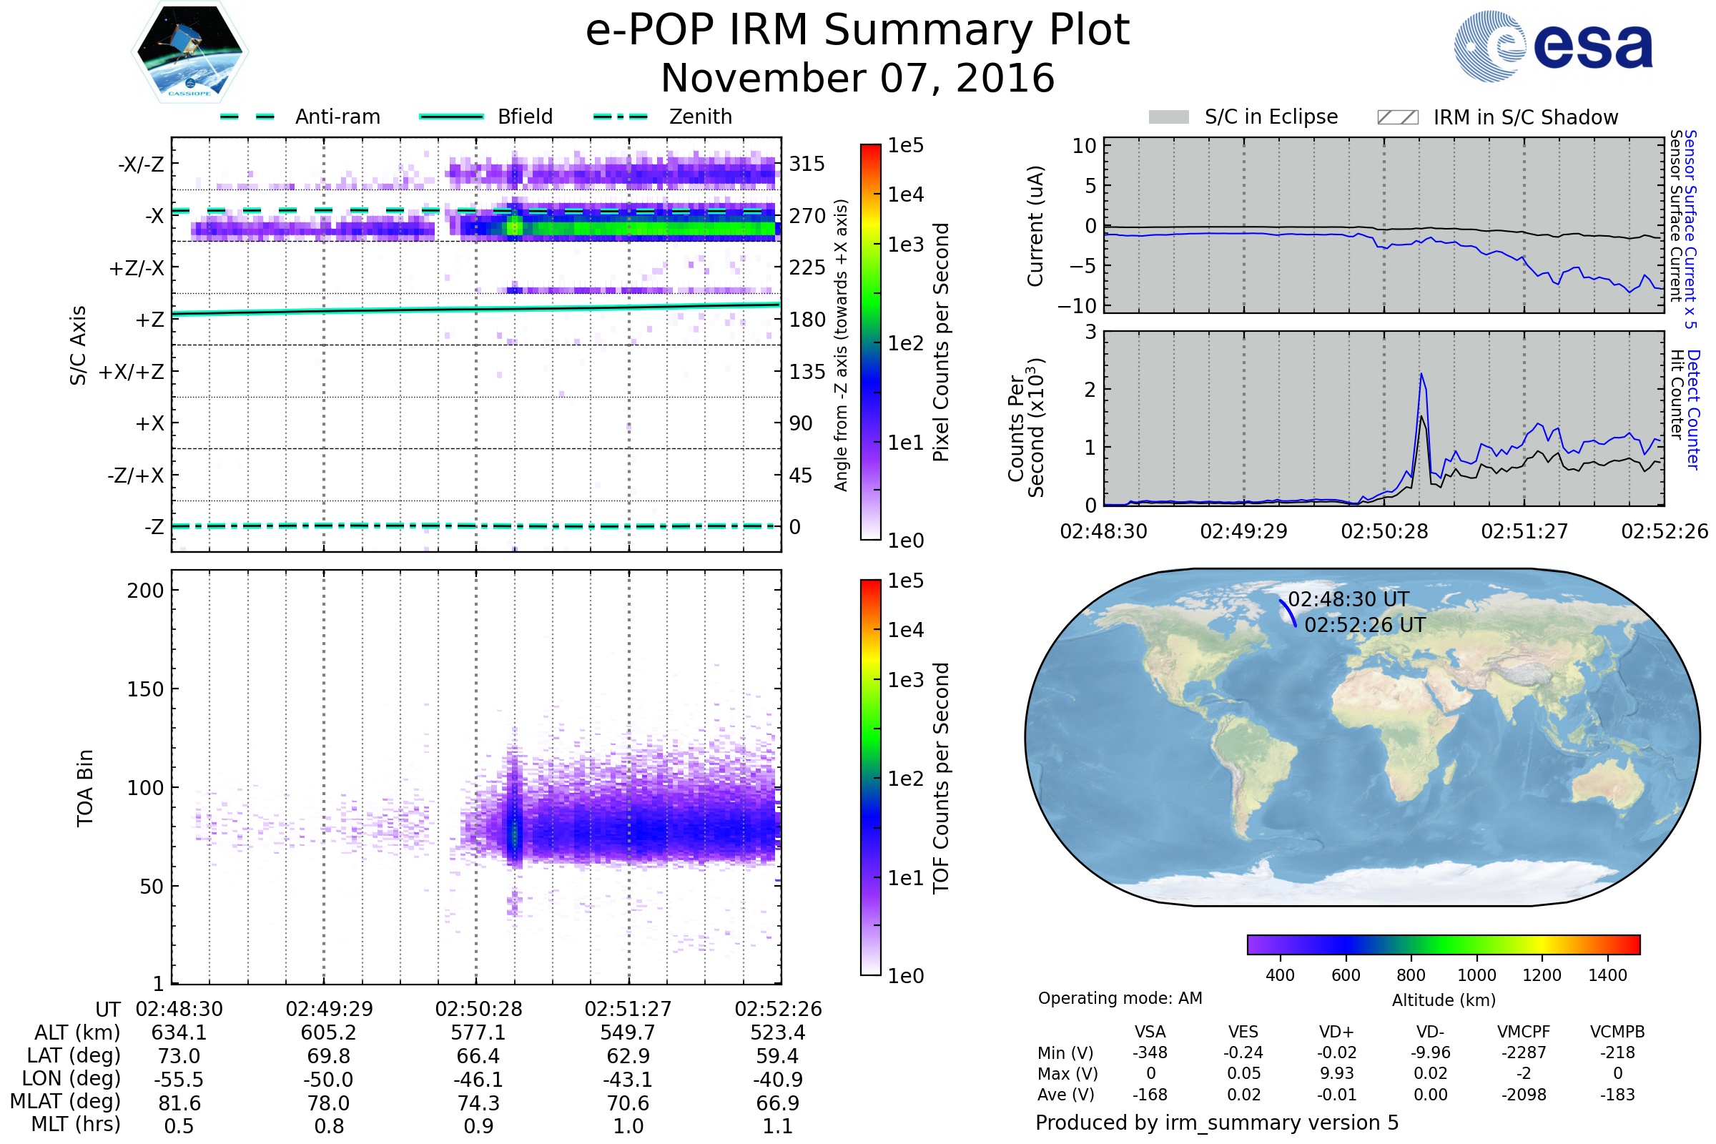Click the S/C in Eclipse gray legend patch
Image resolution: width=1716 pixels, height=1144 pixels.
(x=1168, y=117)
